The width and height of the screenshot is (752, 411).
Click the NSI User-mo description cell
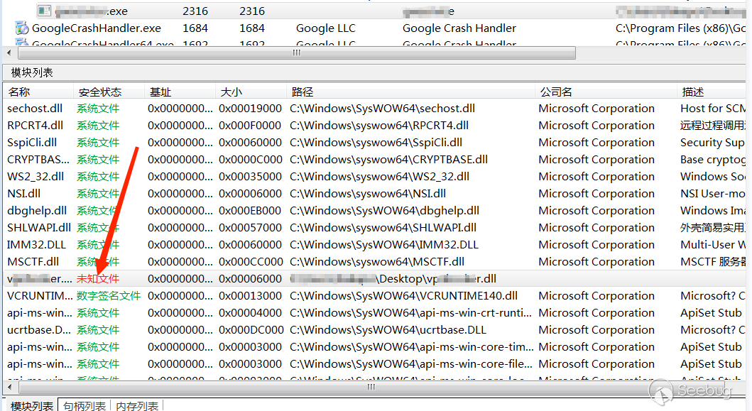713,194
